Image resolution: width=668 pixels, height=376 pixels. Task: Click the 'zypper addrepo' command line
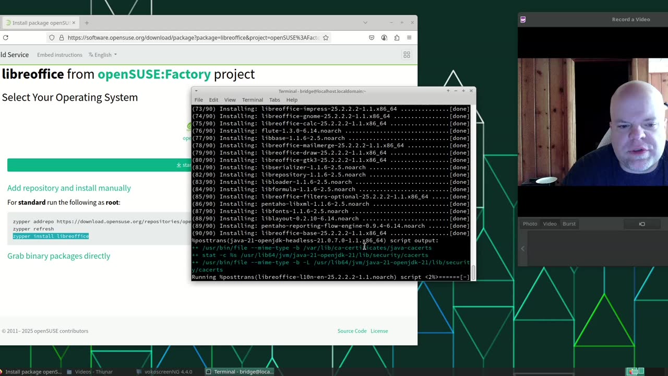[x=102, y=221]
